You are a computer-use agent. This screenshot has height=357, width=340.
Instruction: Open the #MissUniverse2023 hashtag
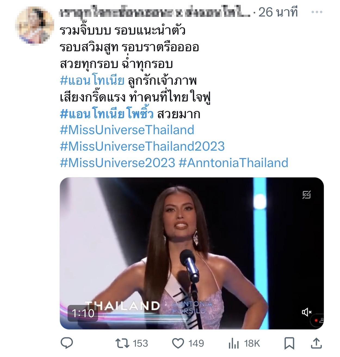(118, 163)
